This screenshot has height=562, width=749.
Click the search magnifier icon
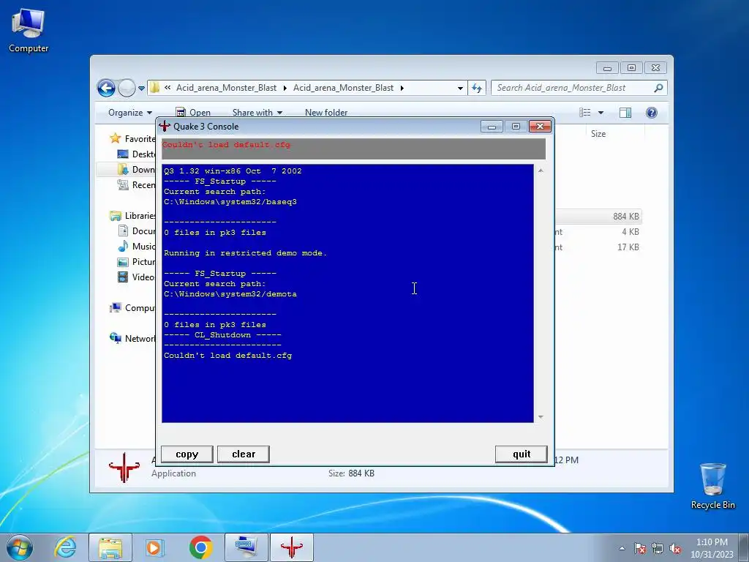click(x=658, y=88)
